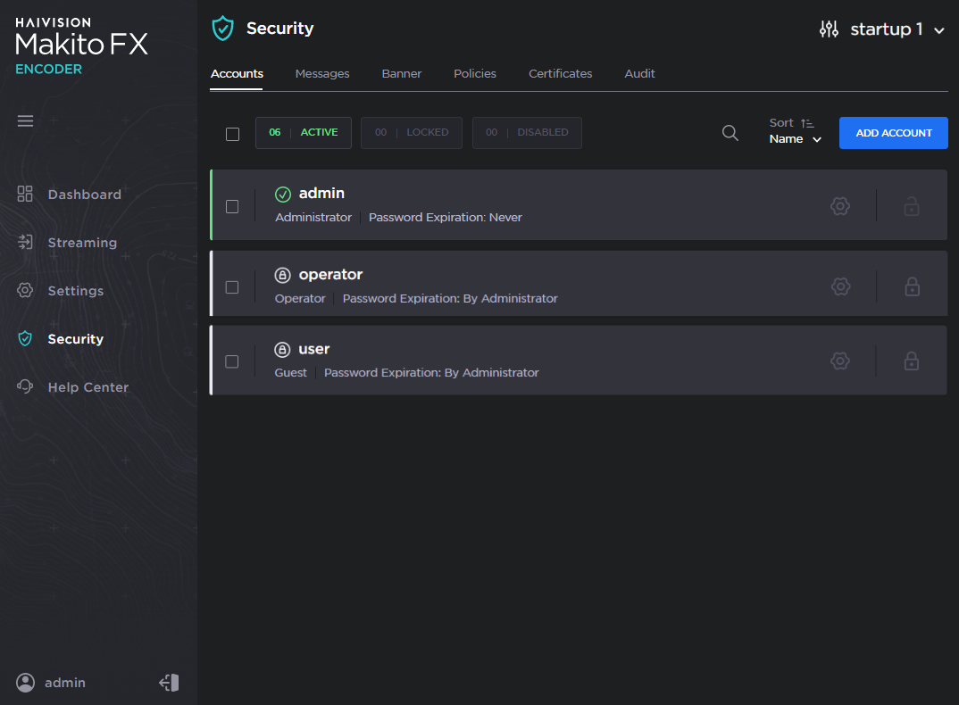Go to Streaming in the sidebar

[82, 243]
